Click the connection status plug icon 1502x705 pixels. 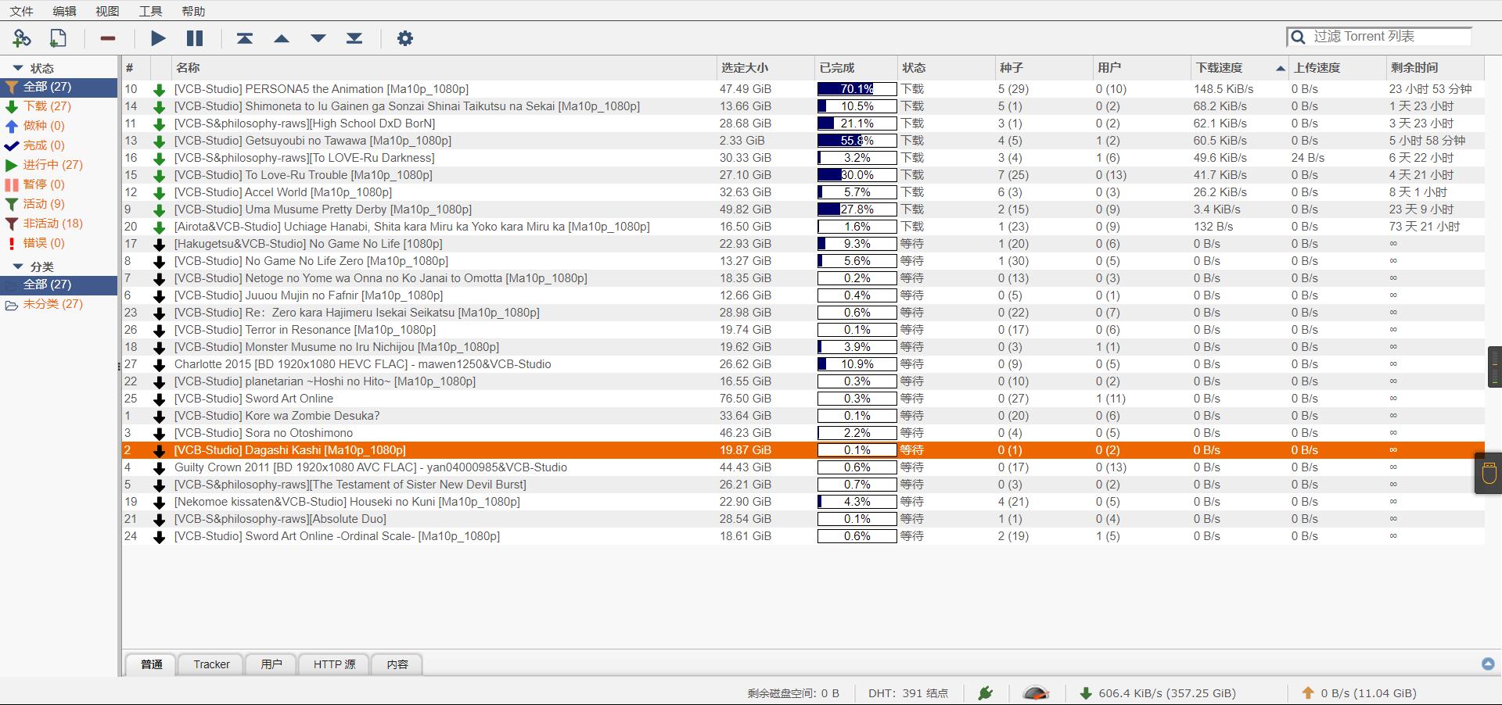(986, 692)
